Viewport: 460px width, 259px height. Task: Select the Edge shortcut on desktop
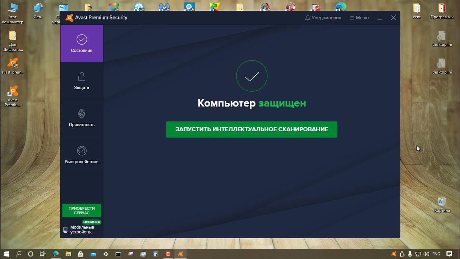pos(341,6)
